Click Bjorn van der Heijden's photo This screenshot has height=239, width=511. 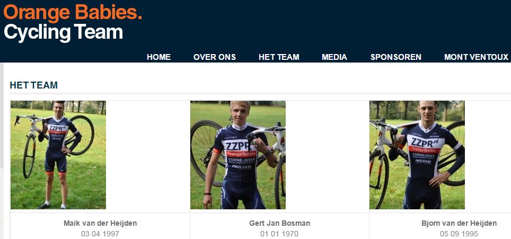coord(417,155)
